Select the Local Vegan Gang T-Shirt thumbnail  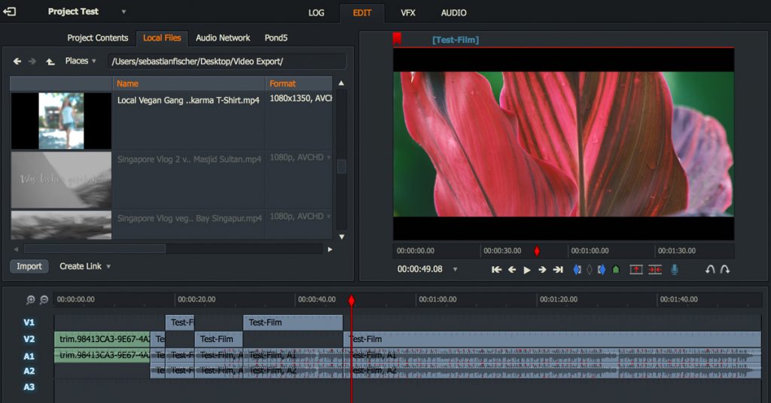[x=62, y=121]
